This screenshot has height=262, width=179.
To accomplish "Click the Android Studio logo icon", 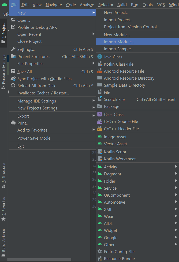I will 5,5.
